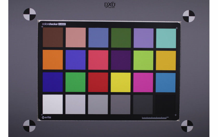Pick the moderate red pinkish patch
Image resolution: width=218 pixels, height=137 pixels.
pyautogui.click(x=98, y=60)
